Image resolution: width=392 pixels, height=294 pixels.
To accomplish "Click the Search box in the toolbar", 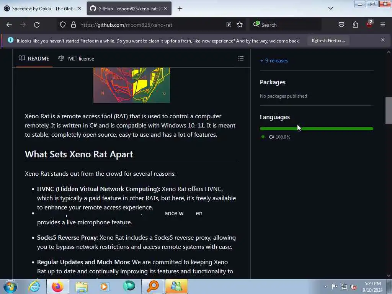I will click(x=286, y=25).
